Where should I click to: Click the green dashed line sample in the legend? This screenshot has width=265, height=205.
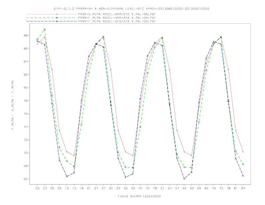click(52, 18)
